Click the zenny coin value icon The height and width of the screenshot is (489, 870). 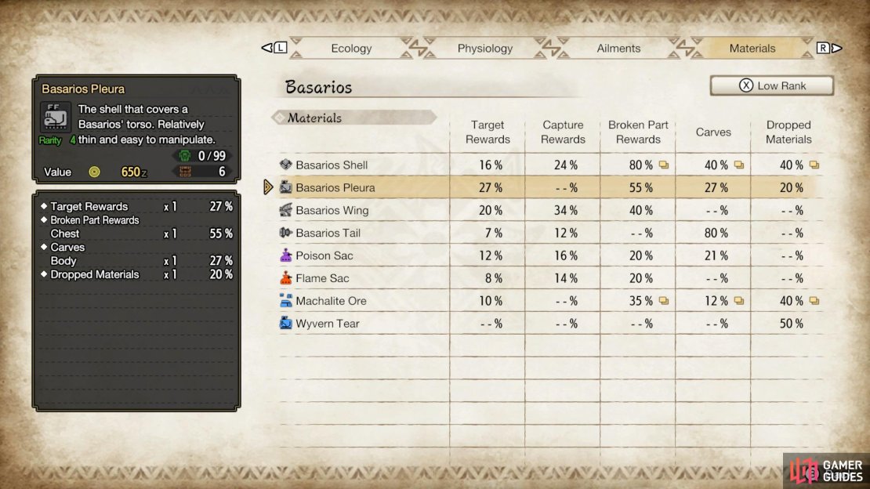(x=94, y=172)
